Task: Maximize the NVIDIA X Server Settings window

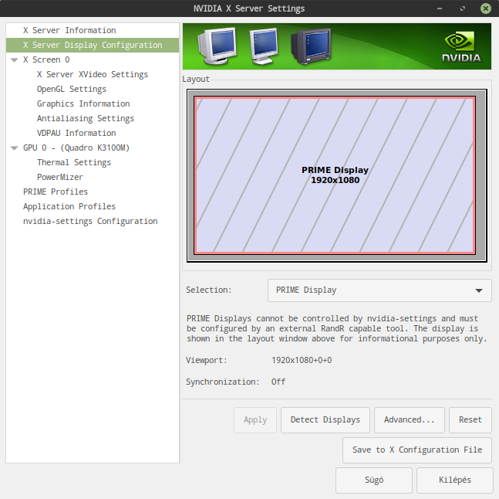Action: click(x=463, y=8)
